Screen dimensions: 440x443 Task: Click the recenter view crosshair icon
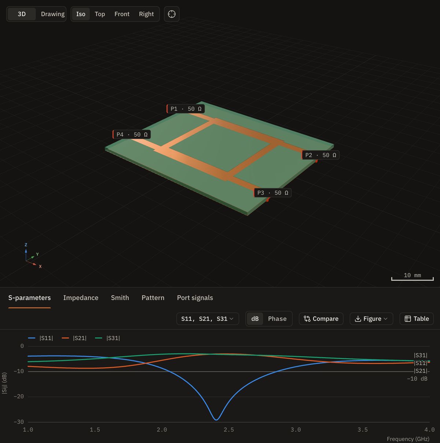point(172,14)
